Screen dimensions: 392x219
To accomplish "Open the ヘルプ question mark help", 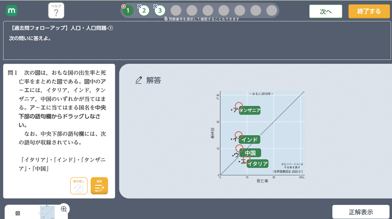I will [56, 11].
